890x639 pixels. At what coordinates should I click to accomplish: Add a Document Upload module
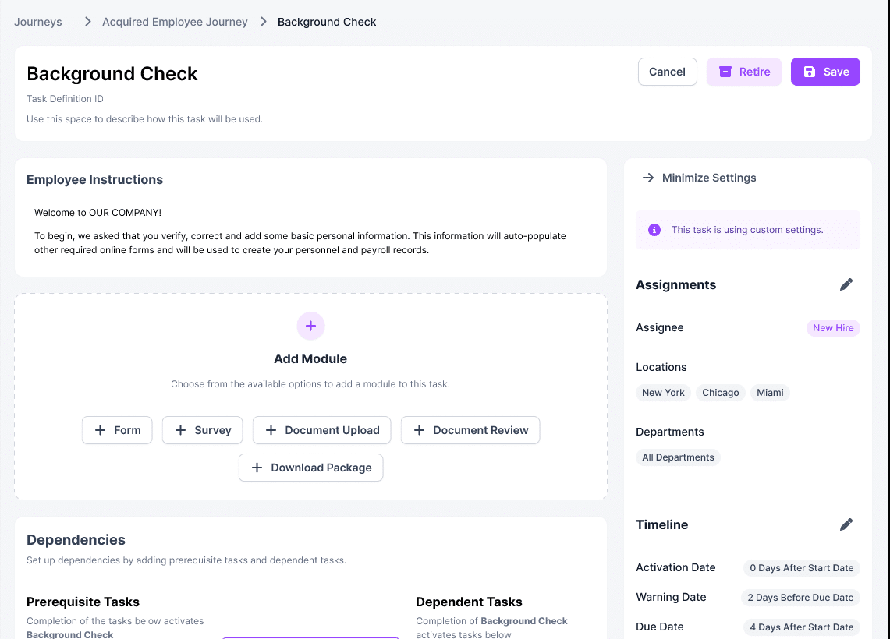[323, 430]
